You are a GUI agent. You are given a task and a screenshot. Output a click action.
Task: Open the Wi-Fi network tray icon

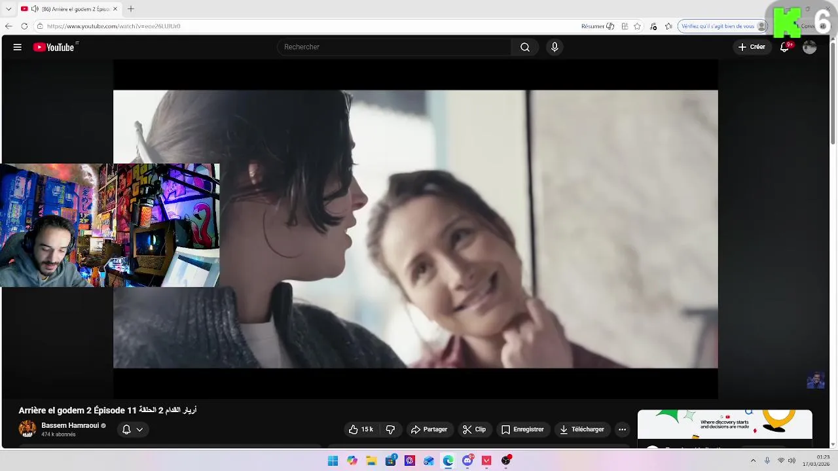coord(780,461)
